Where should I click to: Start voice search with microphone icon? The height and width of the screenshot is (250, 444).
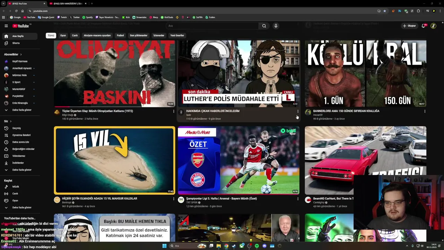click(276, 26)
